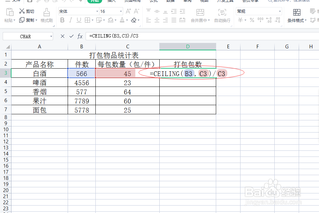Confirm formula with the checkmark button
This screenshot has height=213, width=319.
tap(71, 36)
